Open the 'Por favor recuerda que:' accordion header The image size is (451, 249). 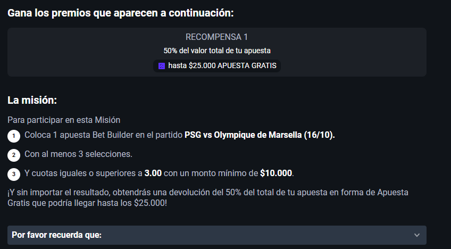(217, 235)
